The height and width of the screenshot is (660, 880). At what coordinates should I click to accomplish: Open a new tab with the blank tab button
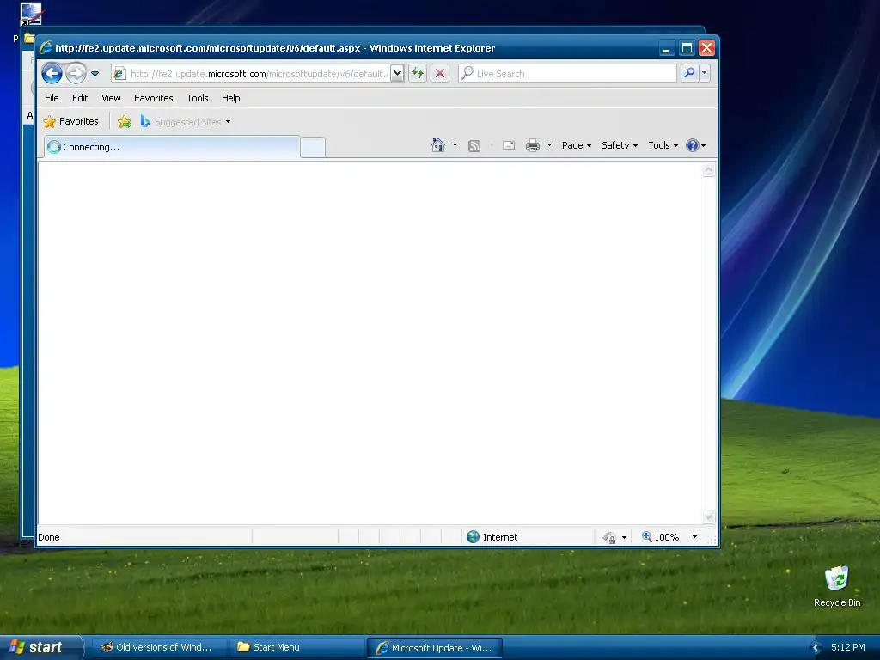point(313,148)
